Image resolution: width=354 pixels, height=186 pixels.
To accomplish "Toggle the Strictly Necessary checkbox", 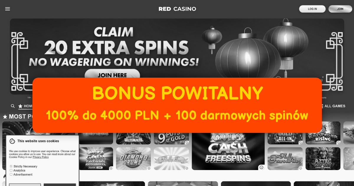I will (11, 166).
